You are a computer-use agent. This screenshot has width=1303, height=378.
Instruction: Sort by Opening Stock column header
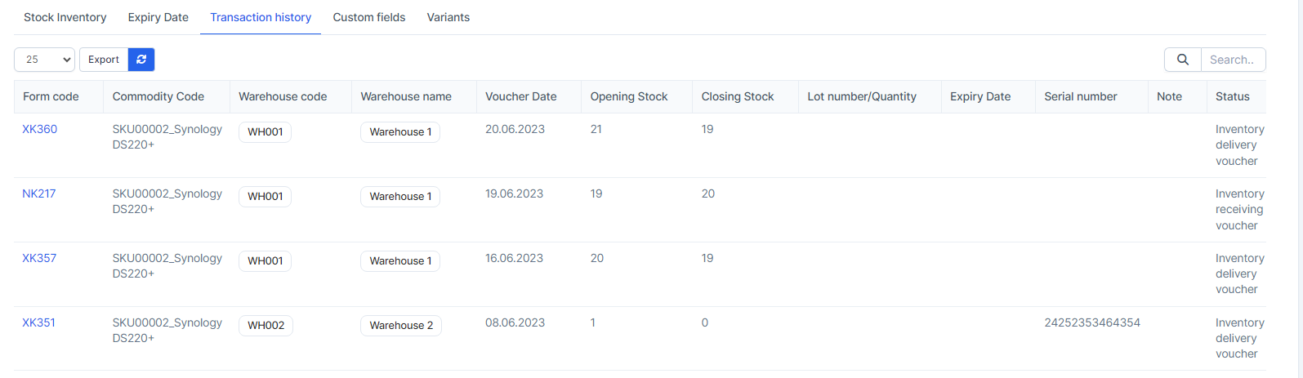[629, 96]
